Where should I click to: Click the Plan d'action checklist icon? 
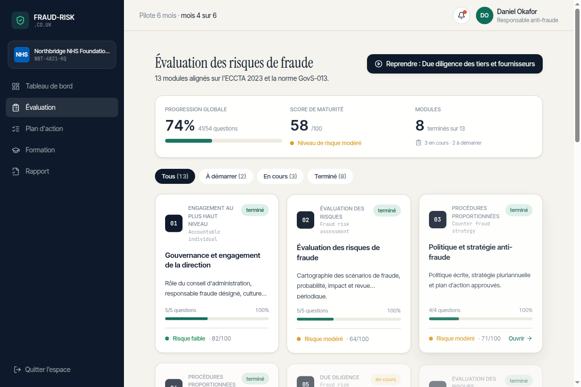tap(15, 129)
